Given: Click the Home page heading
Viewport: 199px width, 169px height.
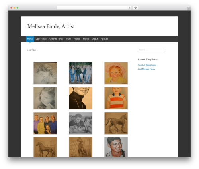Looking at the screenshot, I should pyautogui.click(x=31, y=50).
